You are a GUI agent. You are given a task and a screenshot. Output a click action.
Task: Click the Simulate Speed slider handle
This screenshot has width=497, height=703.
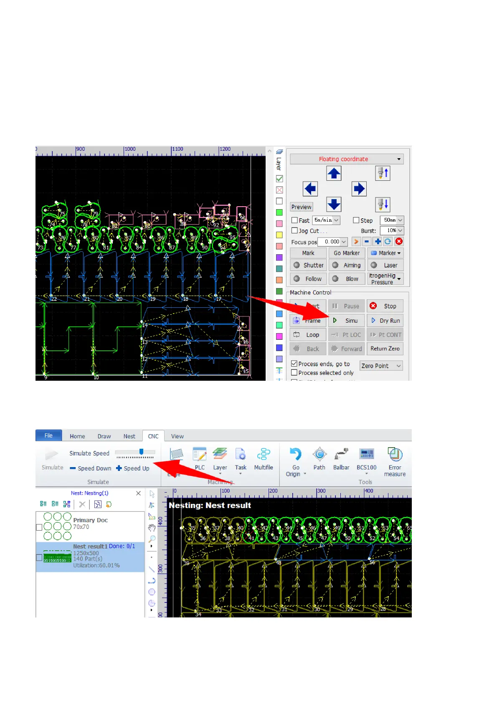coord(142,452)
